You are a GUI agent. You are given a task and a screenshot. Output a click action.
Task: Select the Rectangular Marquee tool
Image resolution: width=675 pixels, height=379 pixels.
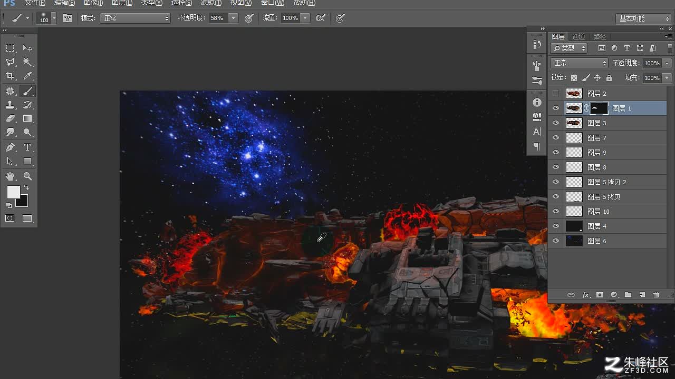(10, 48)
